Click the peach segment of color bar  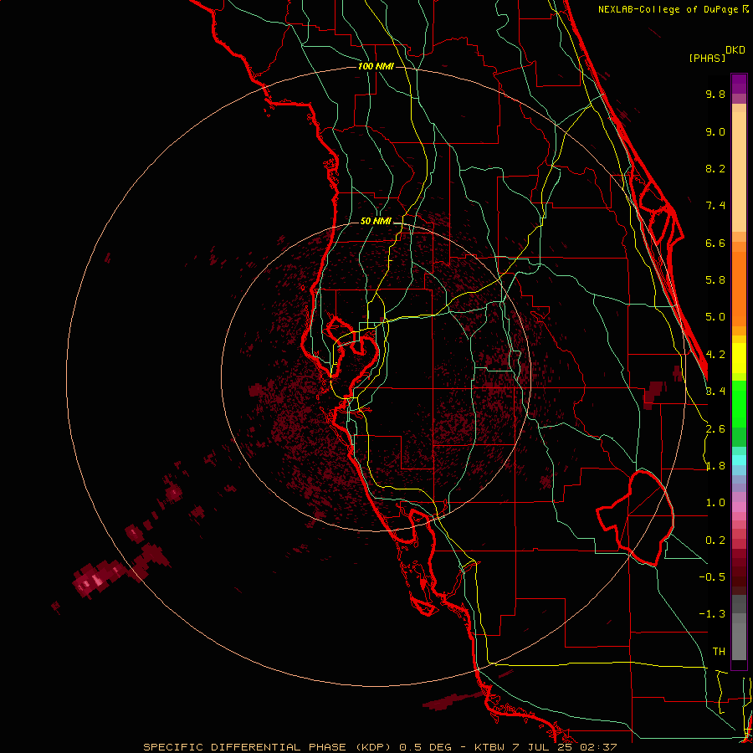point(739,168)
